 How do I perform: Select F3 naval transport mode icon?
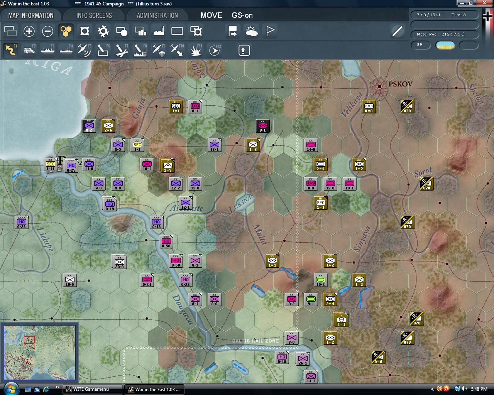[x=47, y=50]
